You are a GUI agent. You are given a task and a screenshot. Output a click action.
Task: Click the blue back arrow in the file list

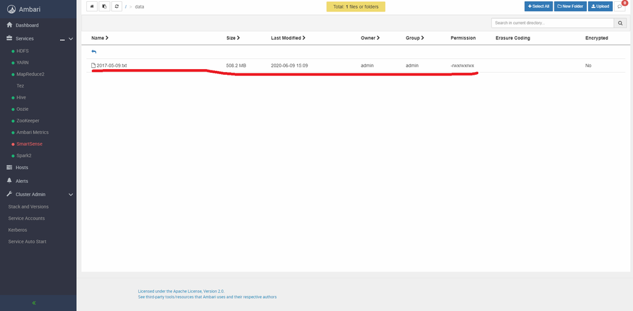[x=94, y=52]
